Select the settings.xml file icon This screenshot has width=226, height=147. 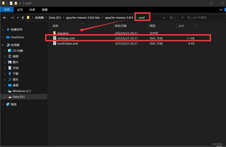55,38
